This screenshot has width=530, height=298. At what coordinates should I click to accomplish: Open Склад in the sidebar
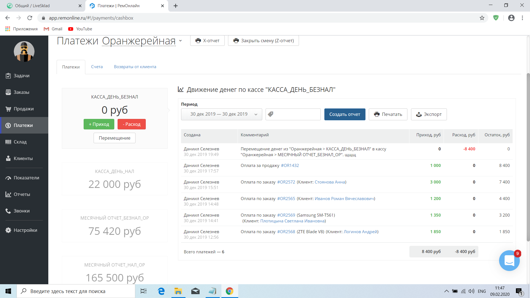[20, 142]
